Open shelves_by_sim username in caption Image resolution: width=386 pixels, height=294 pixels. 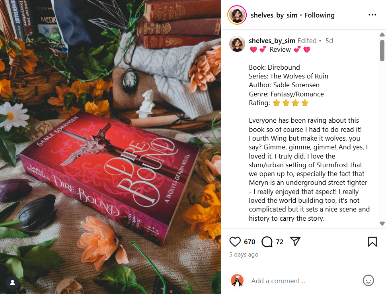(x=272, y=41)
